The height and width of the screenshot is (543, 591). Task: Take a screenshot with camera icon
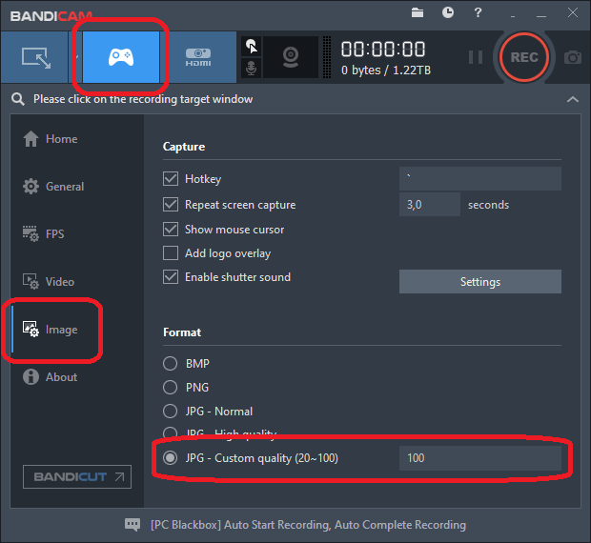tap(572, 57)
